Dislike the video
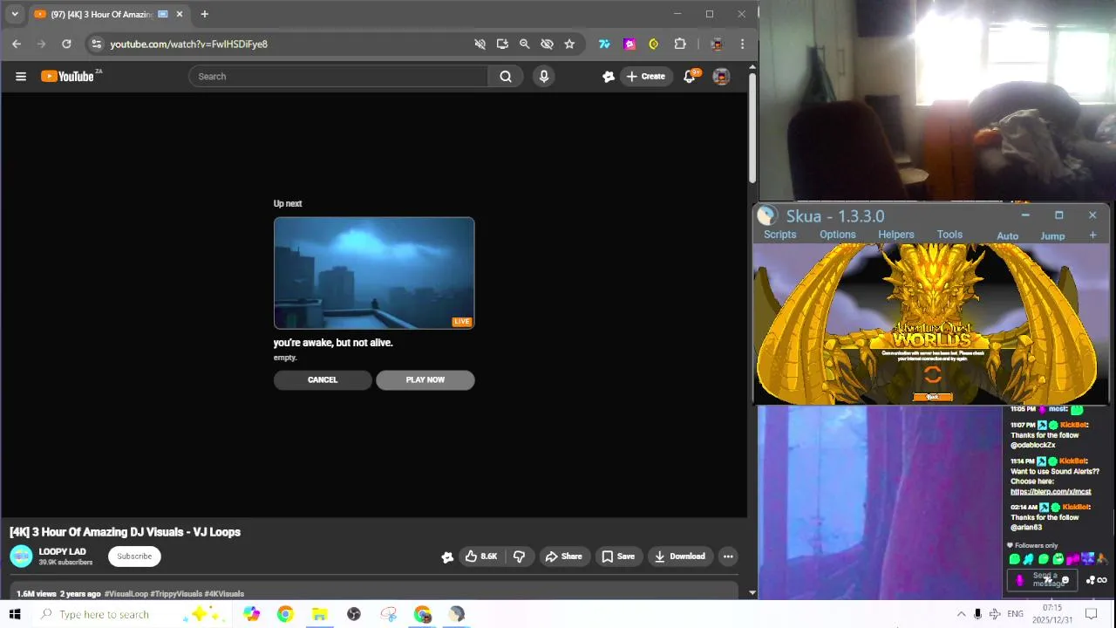The width and height of the screenshot is (1116, 628). [519, 556]
